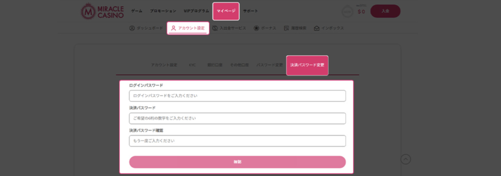Click the 決済パスワード確認 field label
The image size is (501, 176).
[x=146, y=131]
